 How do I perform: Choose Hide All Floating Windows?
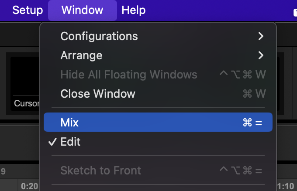point(158,75)
